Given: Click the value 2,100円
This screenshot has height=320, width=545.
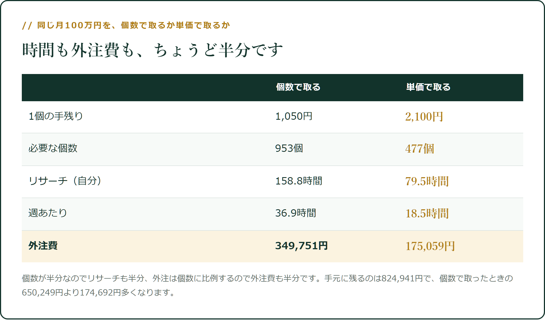Looking at the screenshot, I should click(424, 117).
